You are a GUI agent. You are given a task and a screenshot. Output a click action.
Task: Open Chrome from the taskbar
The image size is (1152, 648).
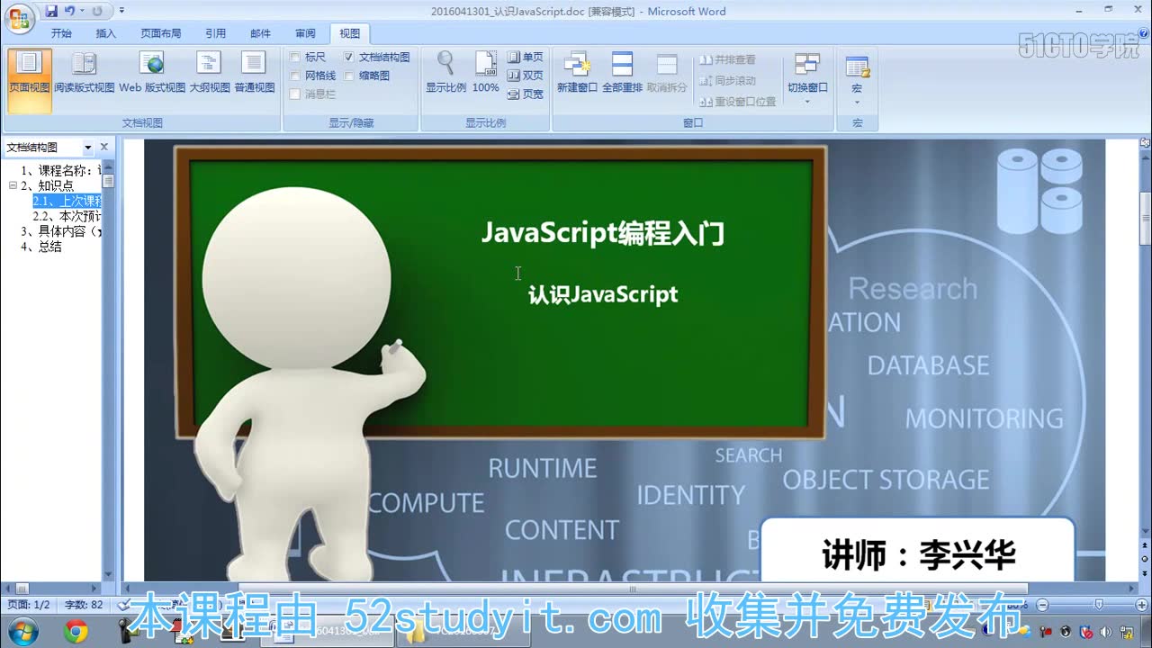(x=76, y=632)
